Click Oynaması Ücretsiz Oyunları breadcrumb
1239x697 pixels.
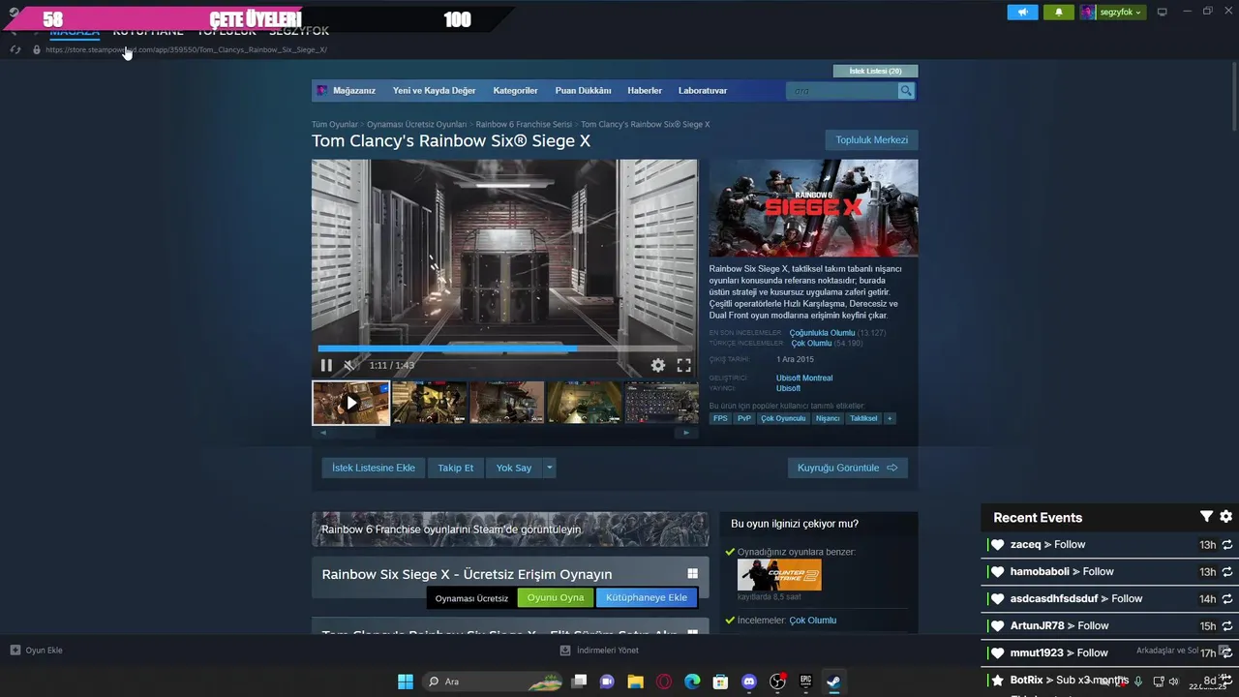416,125
